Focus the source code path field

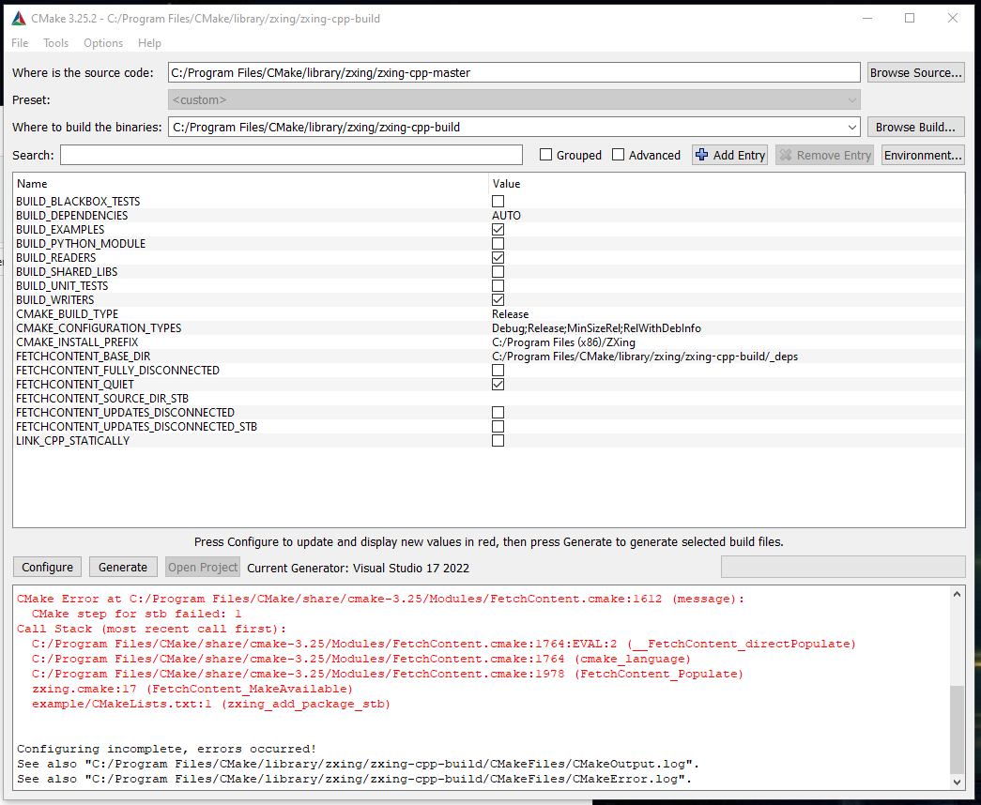point(514,72)
